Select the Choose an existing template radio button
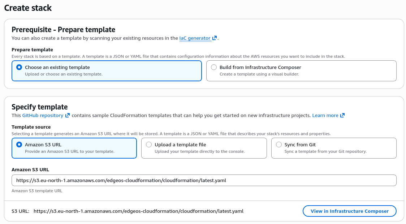This screenshot has width=406, height=224. coord(18,67)
